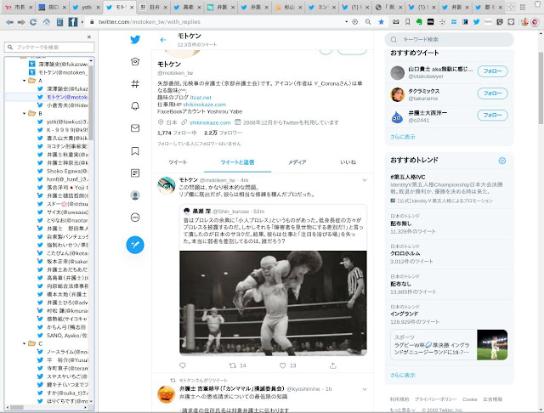This screenshot has height=413, width=544.
Task: Collapse the folder A in bookmarks tree
Action: 25,81
